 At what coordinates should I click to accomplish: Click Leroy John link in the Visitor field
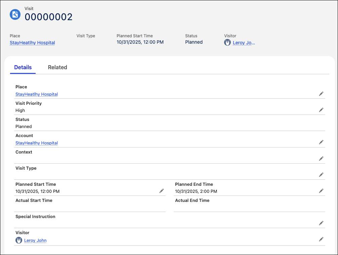tap(35, 240)
